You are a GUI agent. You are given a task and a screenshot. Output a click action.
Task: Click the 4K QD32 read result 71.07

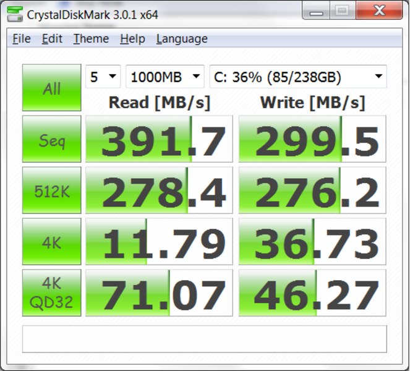click(159, 293)
